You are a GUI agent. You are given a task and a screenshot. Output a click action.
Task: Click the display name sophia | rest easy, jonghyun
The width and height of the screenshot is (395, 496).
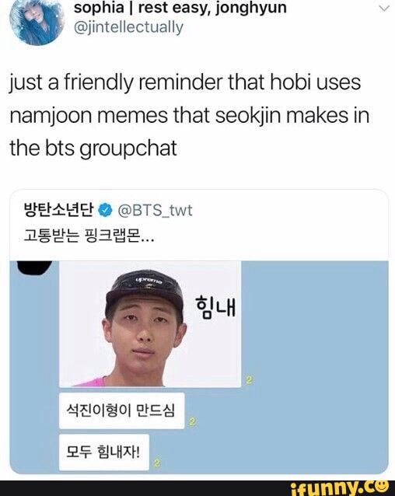pos(180,8)
